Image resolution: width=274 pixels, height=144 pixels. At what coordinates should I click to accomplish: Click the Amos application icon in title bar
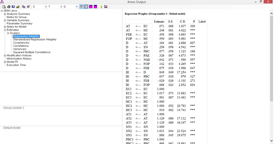[2, 2]
